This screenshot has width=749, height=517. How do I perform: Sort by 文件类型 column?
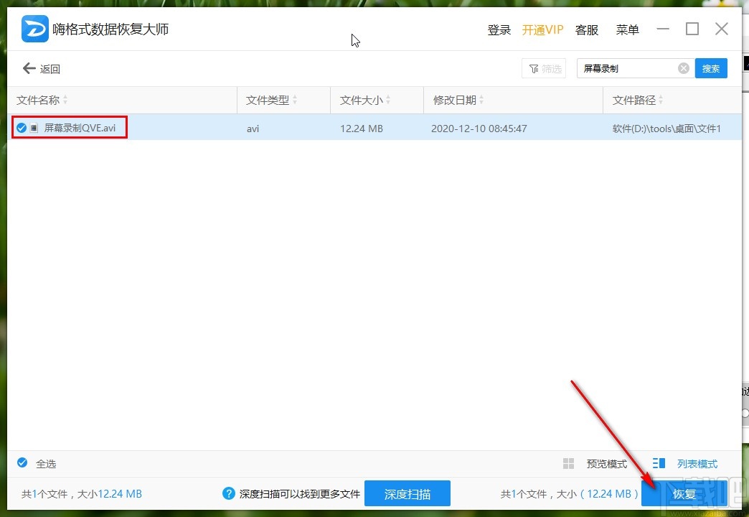[x=271, y=100]
